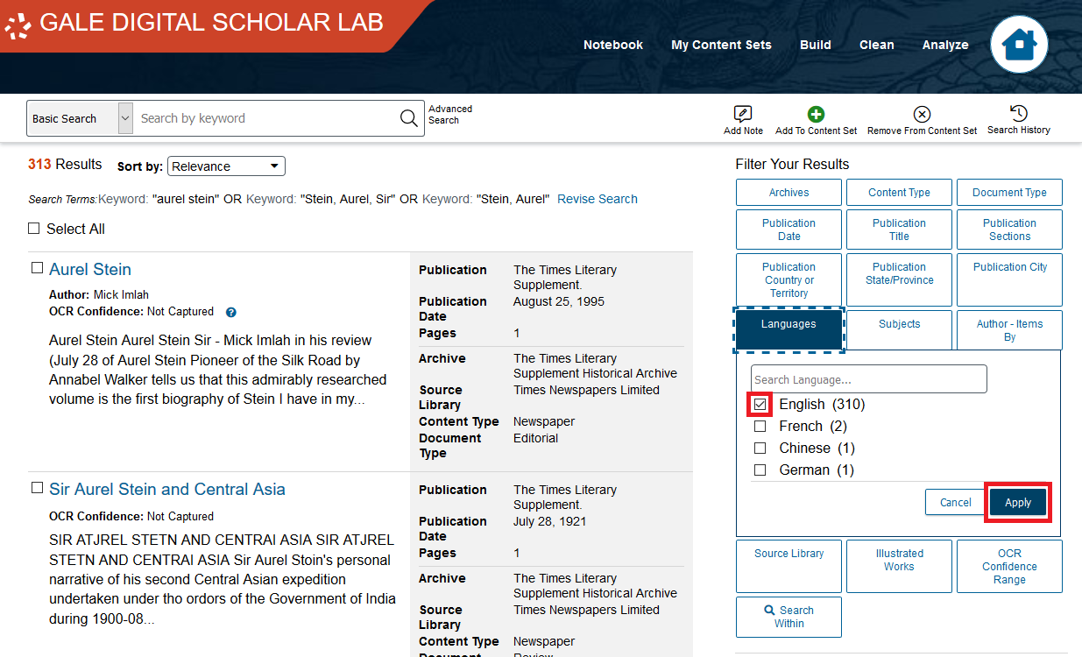Uncheck the English language filter
The height and width of the screenshot is (657, 1082).
(x=760, y=404)
